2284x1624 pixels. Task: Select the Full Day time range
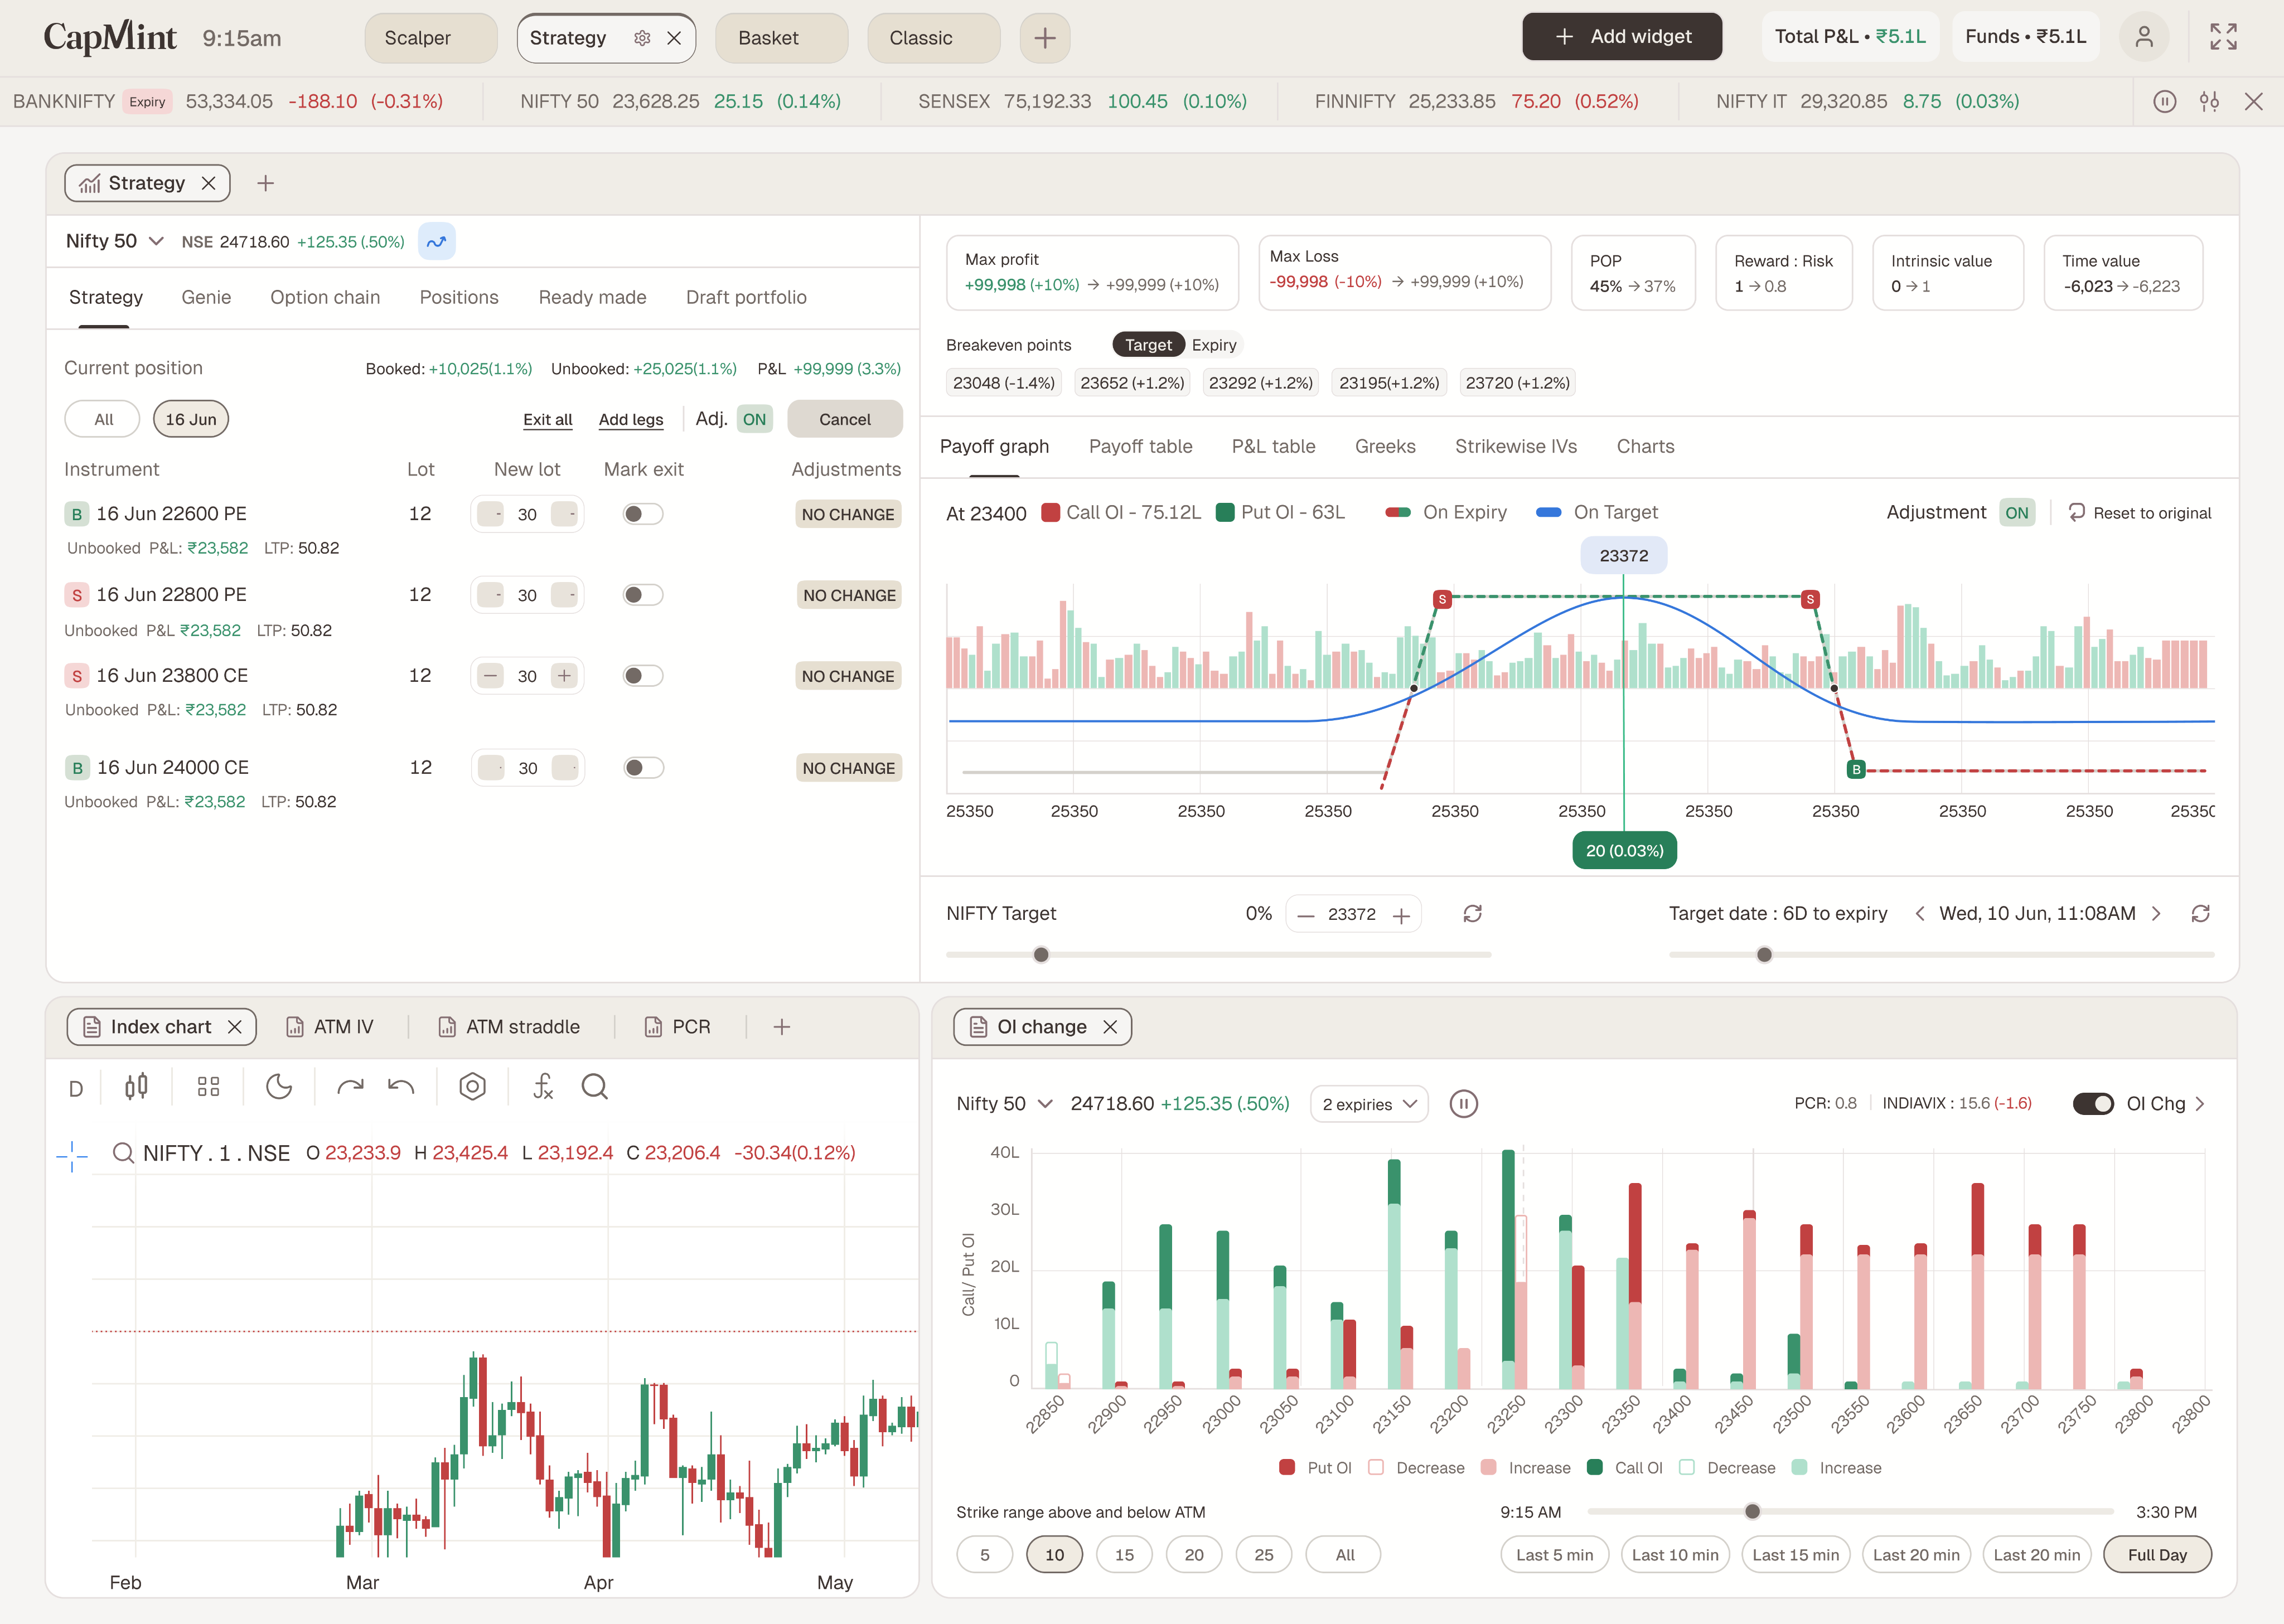tap(2157, 1555)
